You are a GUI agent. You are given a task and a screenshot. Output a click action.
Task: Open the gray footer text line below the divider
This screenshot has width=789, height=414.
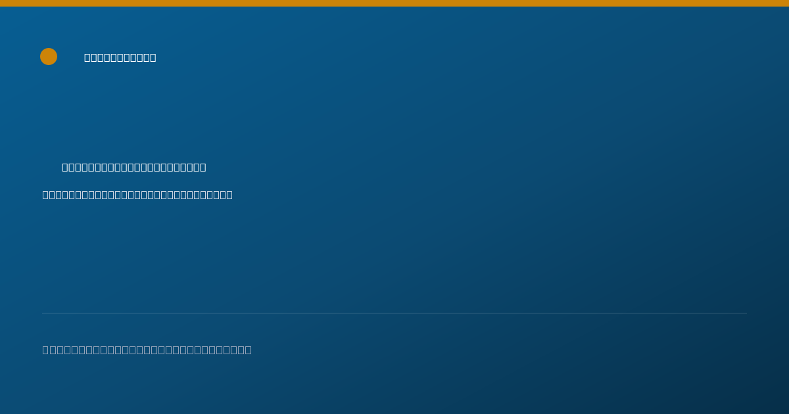coord(147,350)
